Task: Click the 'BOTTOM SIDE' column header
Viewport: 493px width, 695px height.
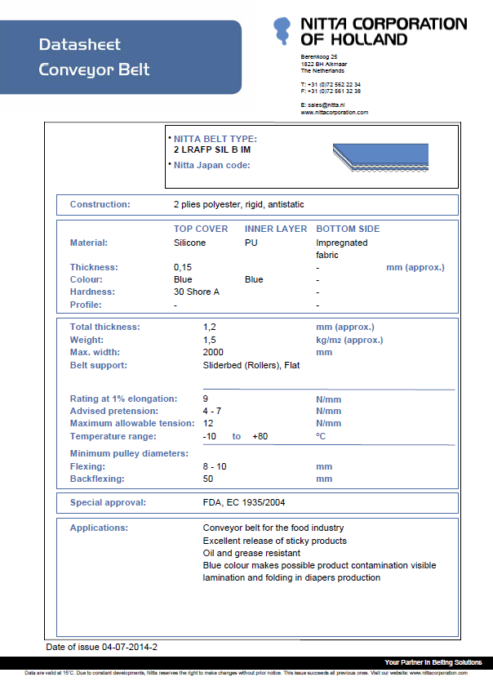Action: pos(348,229)
